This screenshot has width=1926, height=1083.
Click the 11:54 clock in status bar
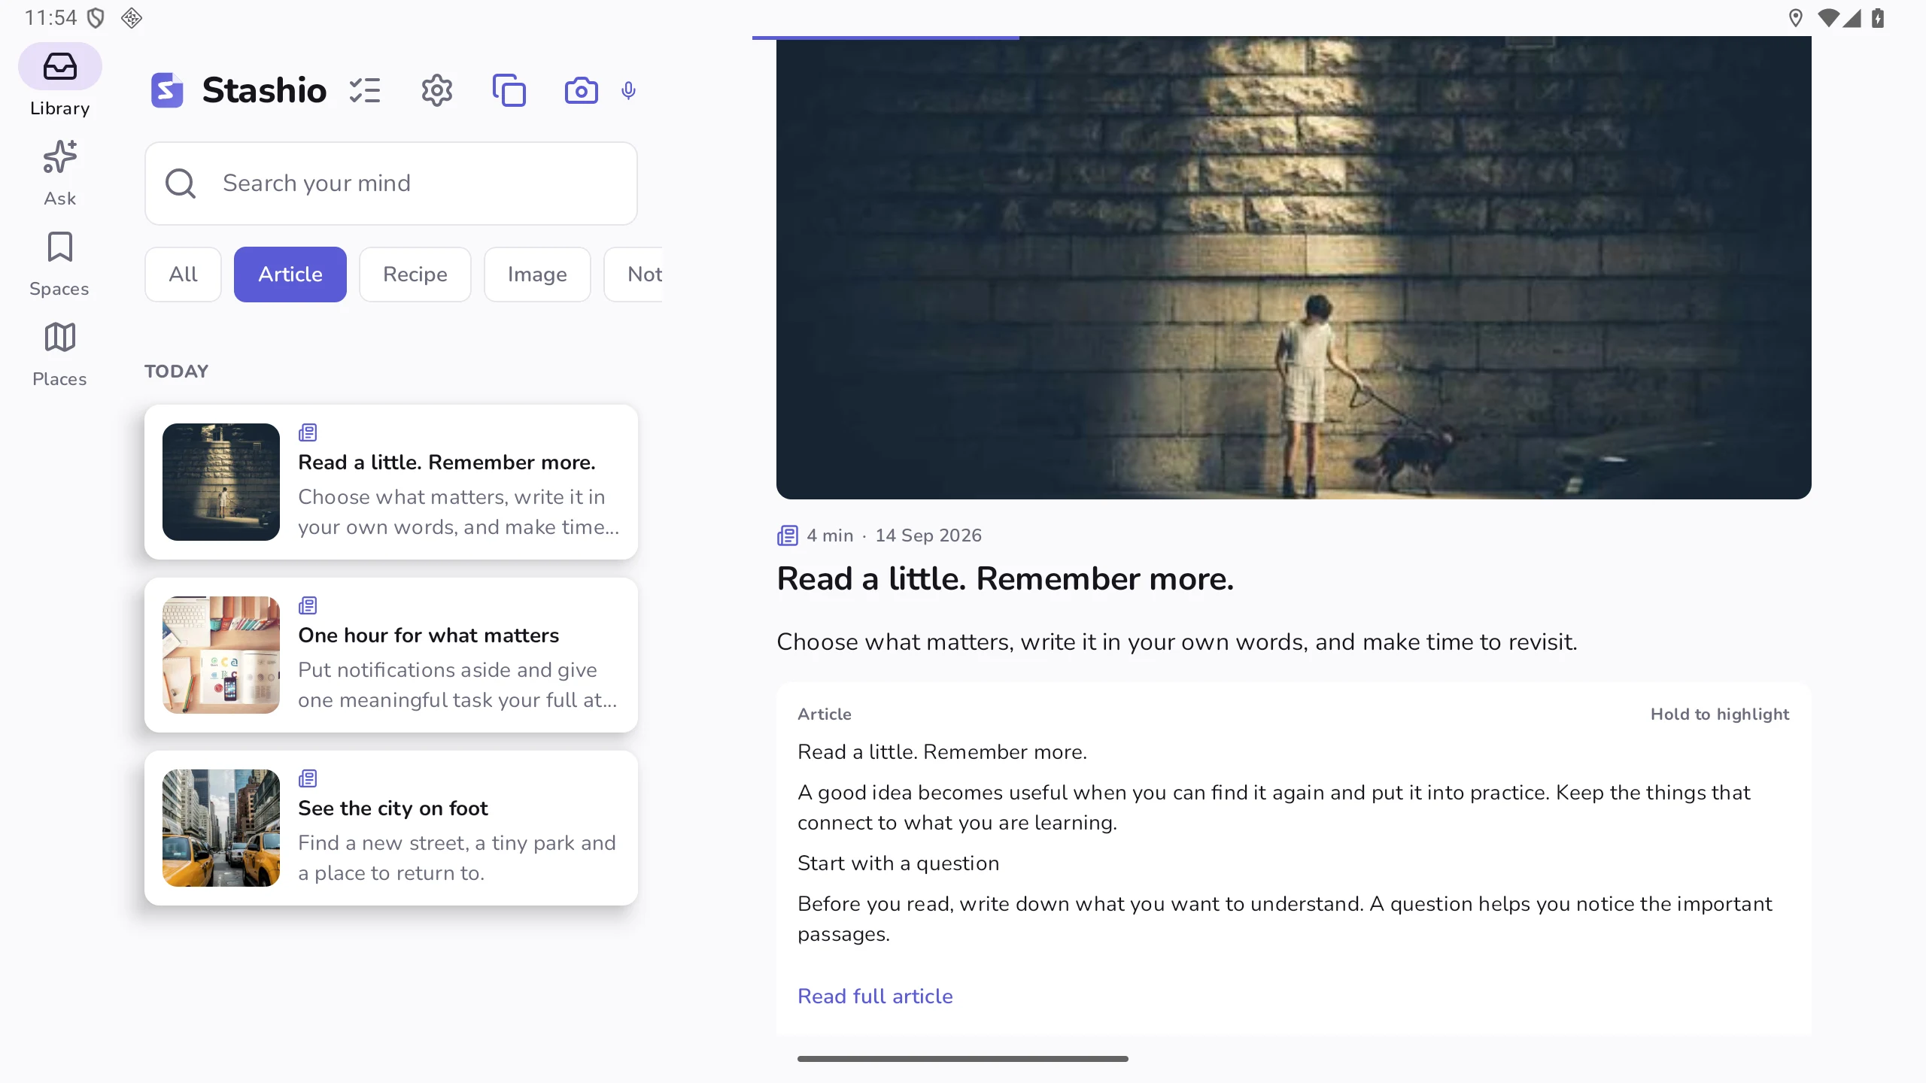coord(50,18)
